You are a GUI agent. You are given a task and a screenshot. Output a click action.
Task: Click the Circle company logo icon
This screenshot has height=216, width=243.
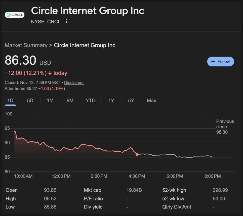14,15
